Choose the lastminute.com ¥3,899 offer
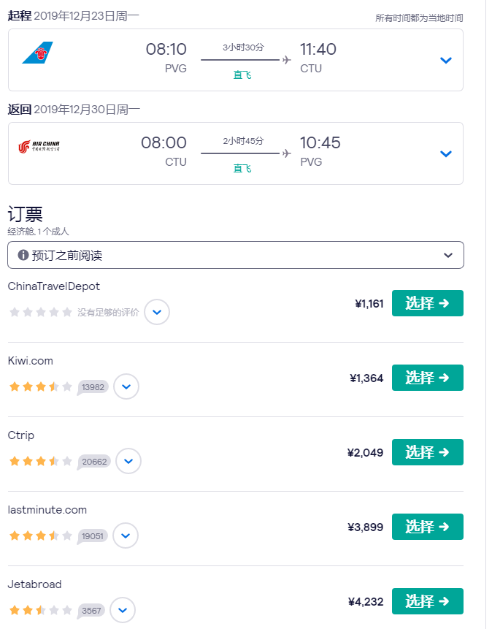Screen dimensions: 492x629 tap(427, 527)
